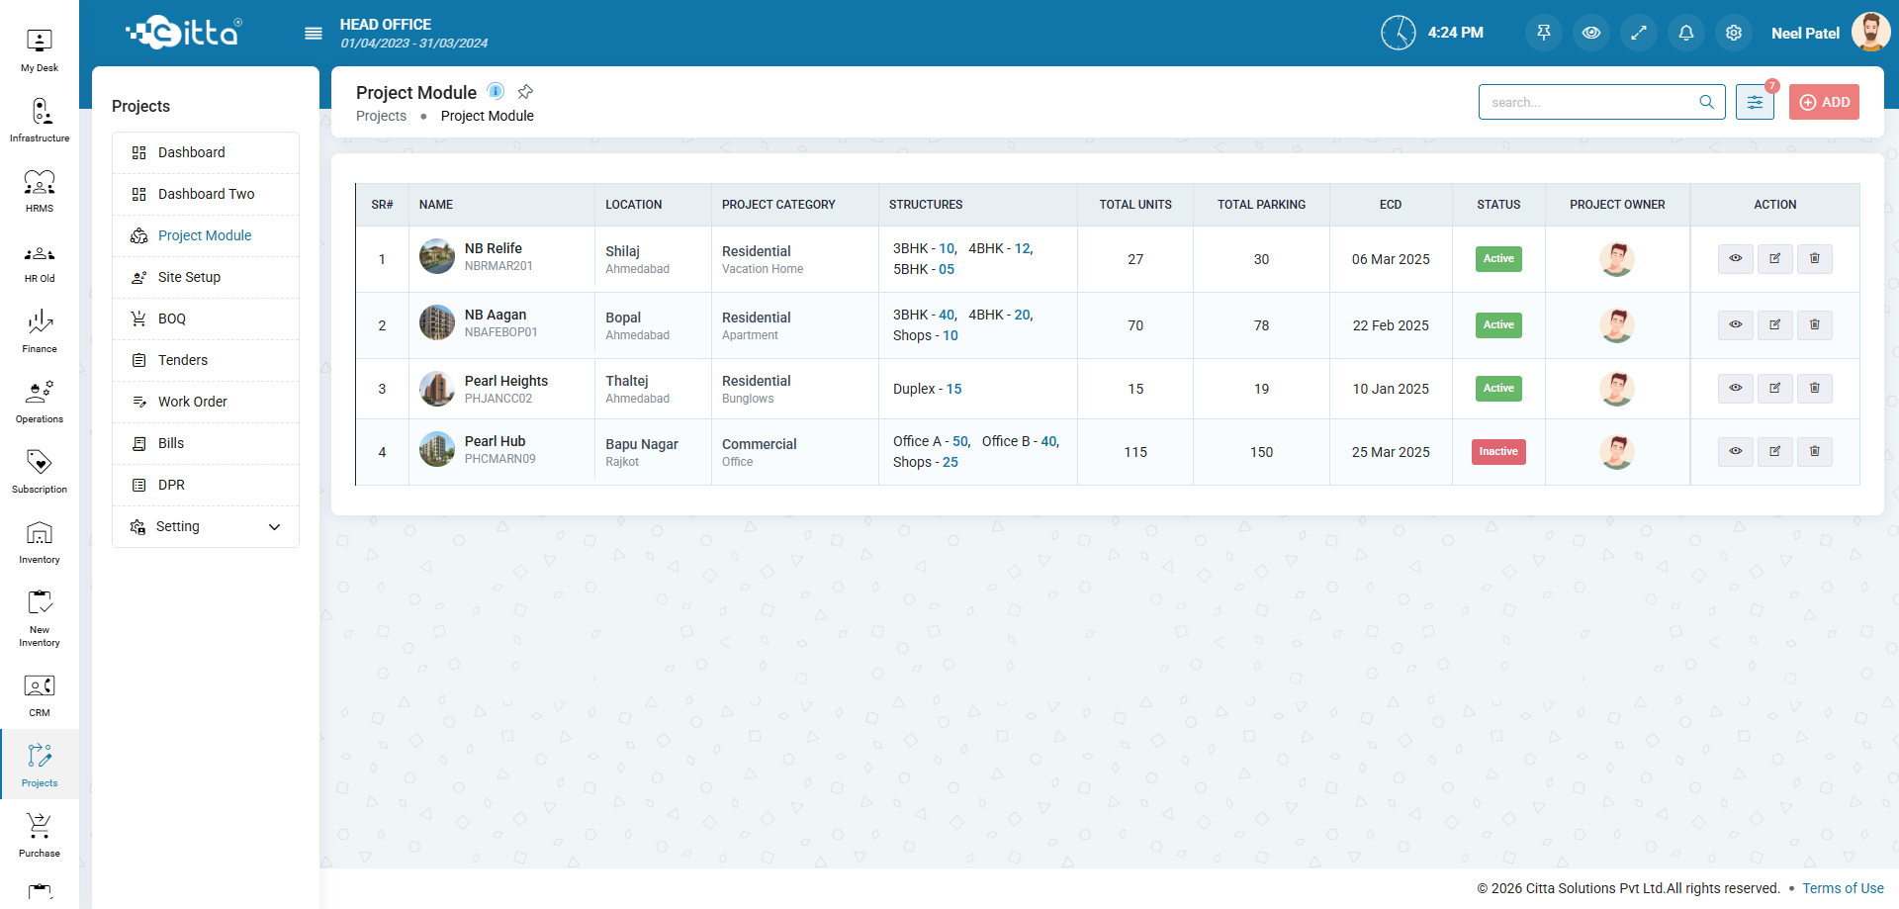The height and width of the screenshot is (909, 1899).
Task: Delete the NB Relife project
Action: 1814,259
